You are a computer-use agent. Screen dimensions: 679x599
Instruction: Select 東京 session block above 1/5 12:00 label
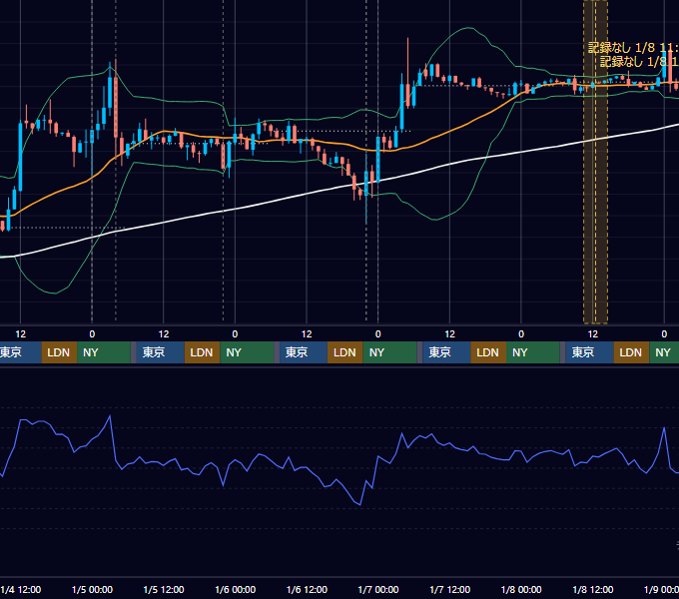point(160,352)
